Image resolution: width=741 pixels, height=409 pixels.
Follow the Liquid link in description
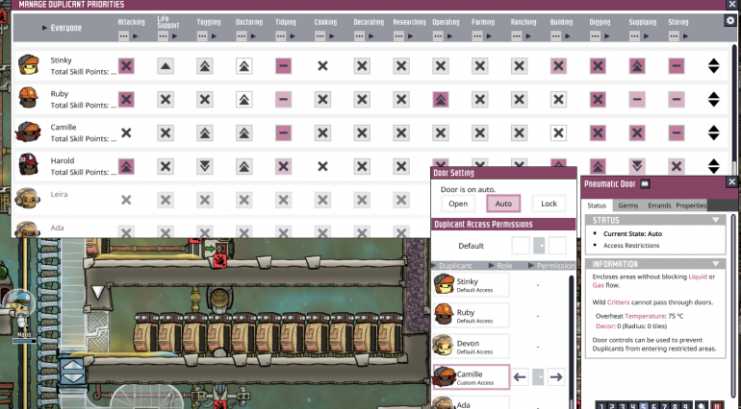tap(698, 277)
